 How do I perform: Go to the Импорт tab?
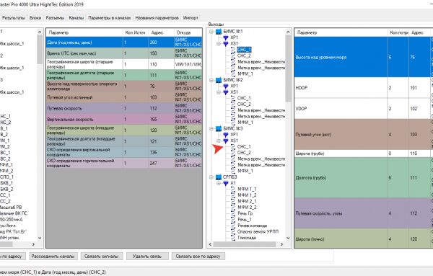tap(191, 17)
